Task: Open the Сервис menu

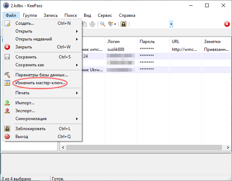Action: 105,15
